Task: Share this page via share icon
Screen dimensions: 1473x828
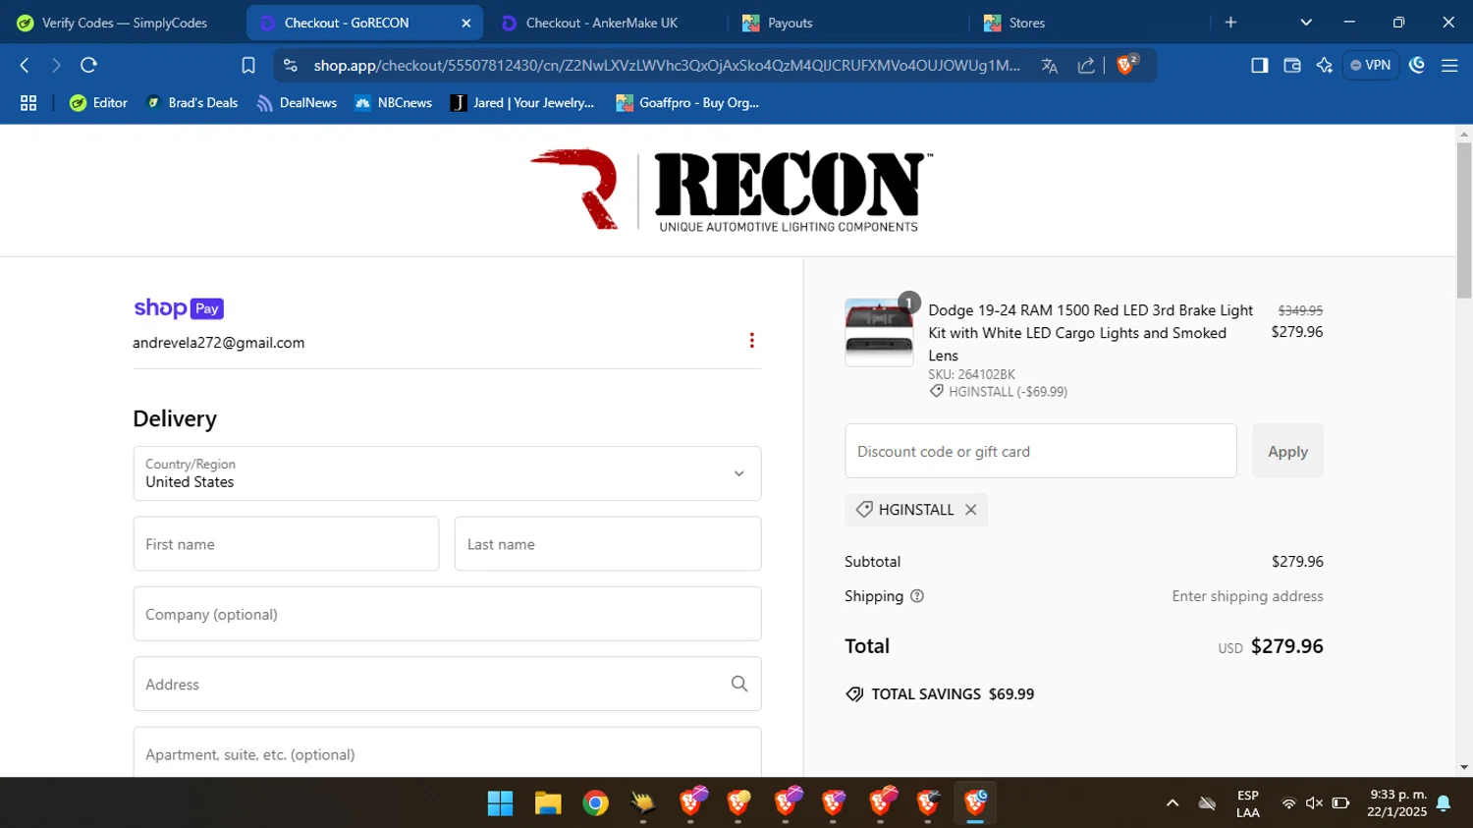Action: point(1086,66)
